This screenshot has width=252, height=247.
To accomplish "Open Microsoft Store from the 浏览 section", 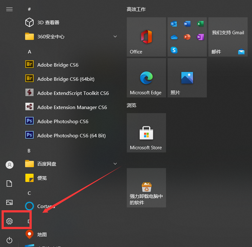I will 146,133.
